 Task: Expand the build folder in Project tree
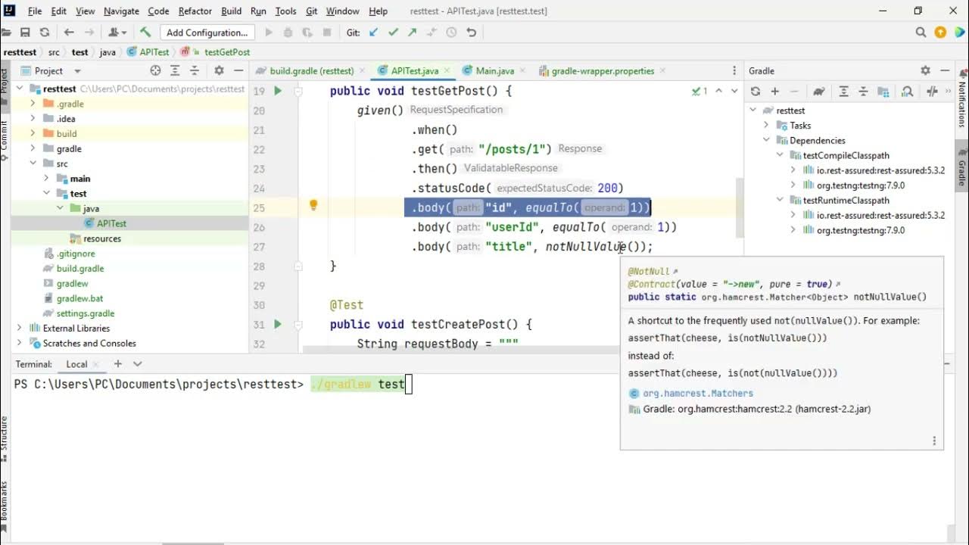(x=33, y=133)
